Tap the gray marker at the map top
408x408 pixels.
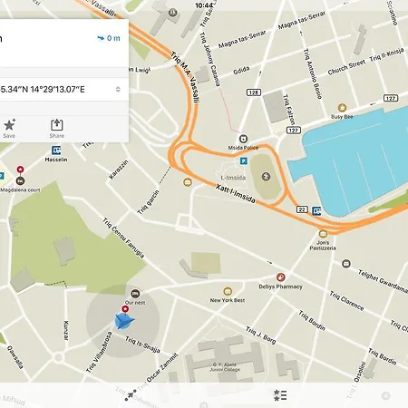172,13
